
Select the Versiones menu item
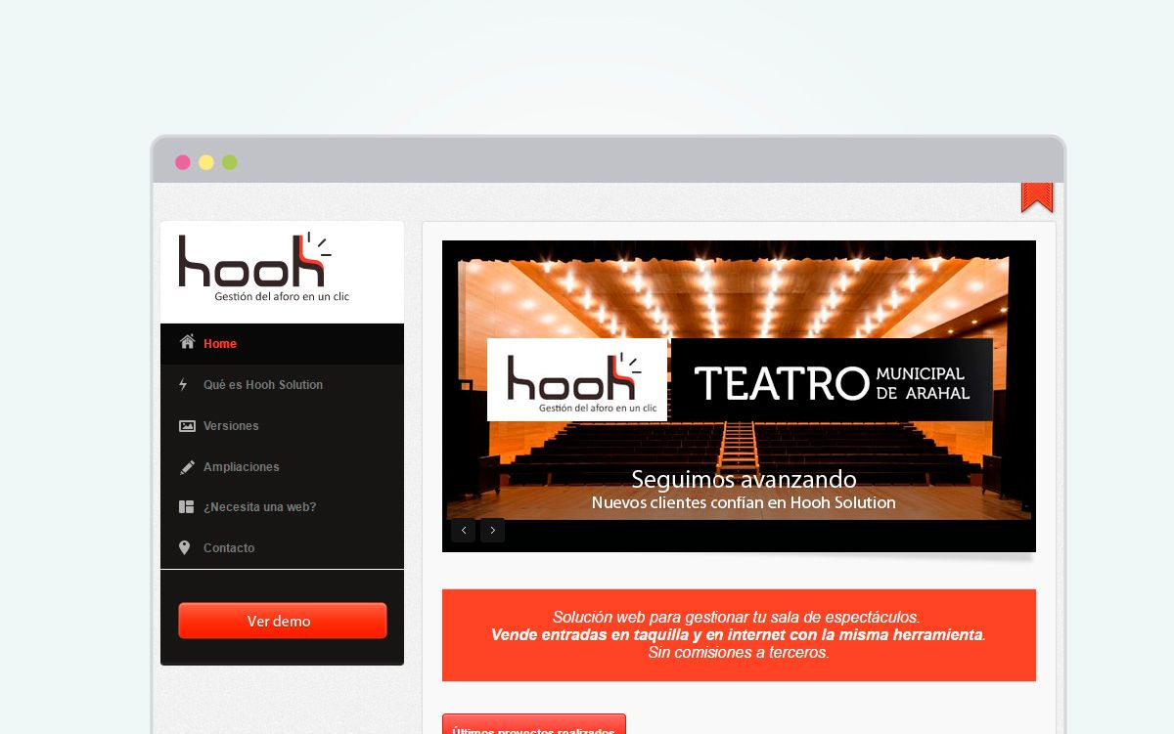point(282,426)
